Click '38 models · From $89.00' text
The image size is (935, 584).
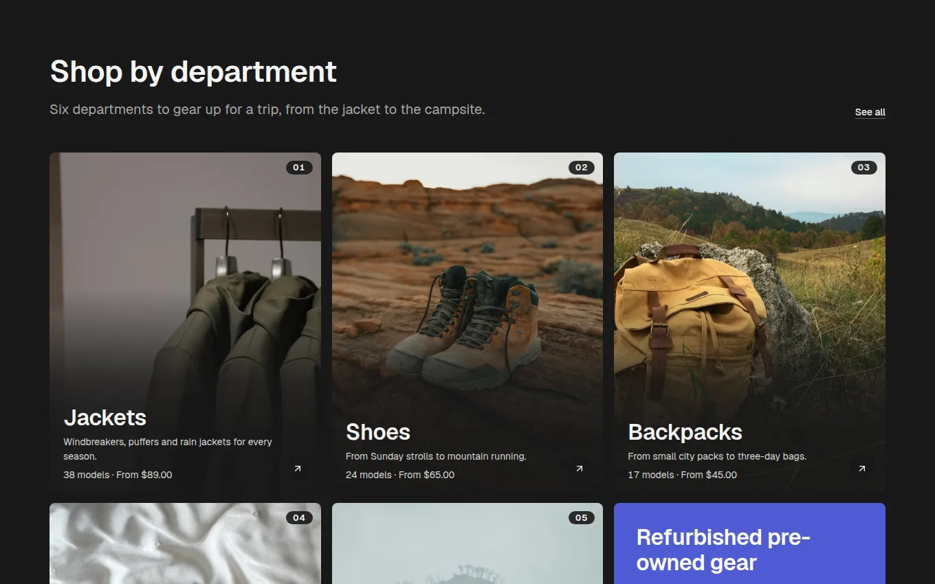[x=118, y=475]
